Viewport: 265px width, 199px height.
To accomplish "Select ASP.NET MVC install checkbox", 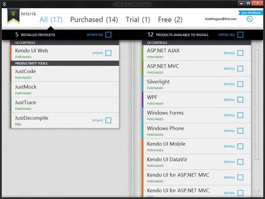I will (x=241, y=68).
